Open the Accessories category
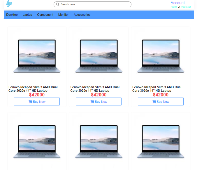This screenshot has height=170, width=197. [x=82, y=15]
